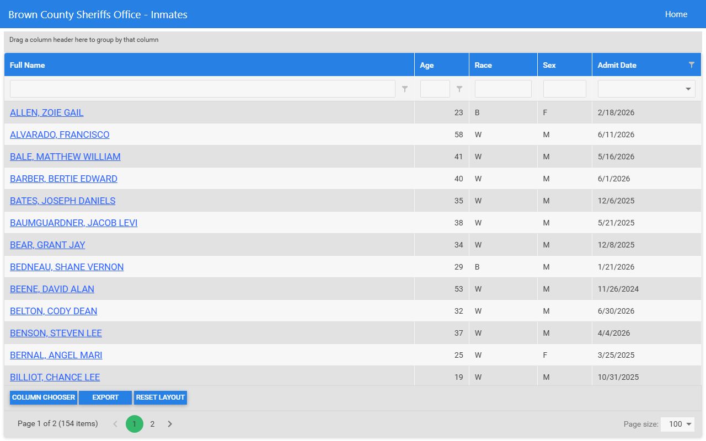Viewport: 706px width, 441px height.
Task: Focus the Race filter field
Action: coord(503,89)
